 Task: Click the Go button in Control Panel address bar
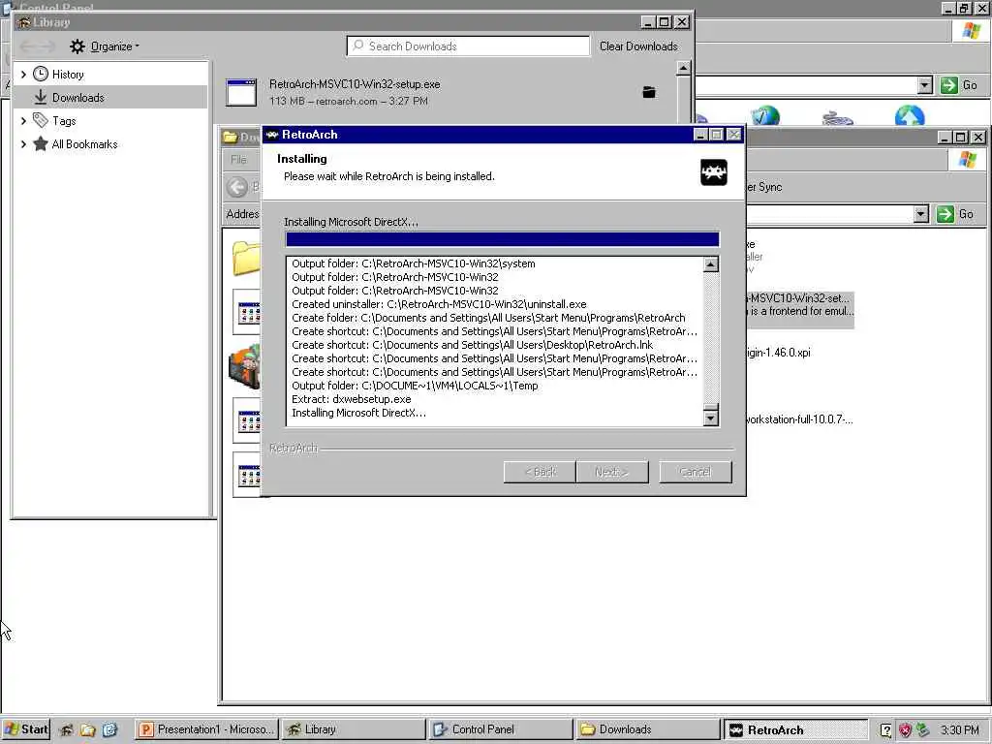click(958, 85)
